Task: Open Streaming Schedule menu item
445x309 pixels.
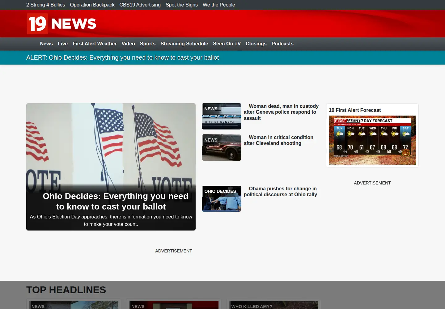Action: click(184, 44)
